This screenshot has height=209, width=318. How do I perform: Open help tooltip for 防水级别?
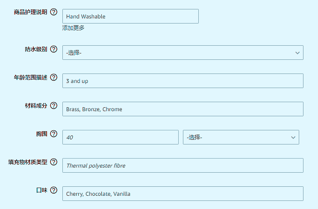(54, 49)
